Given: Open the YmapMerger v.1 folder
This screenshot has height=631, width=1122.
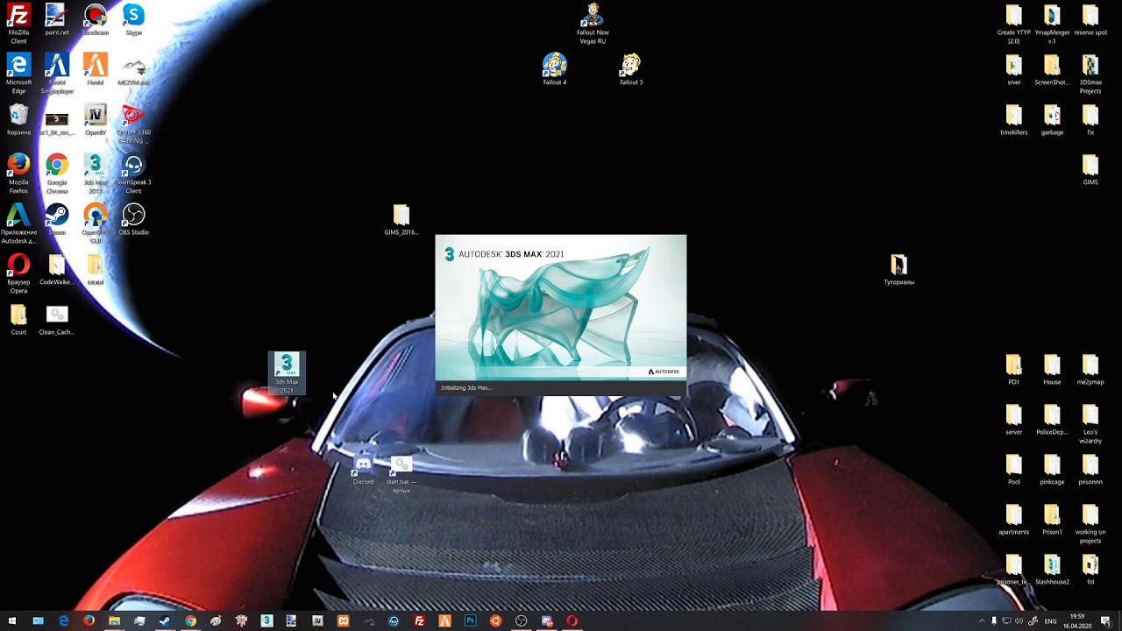Looking at the screenshot, I should tap(1052, 24).
